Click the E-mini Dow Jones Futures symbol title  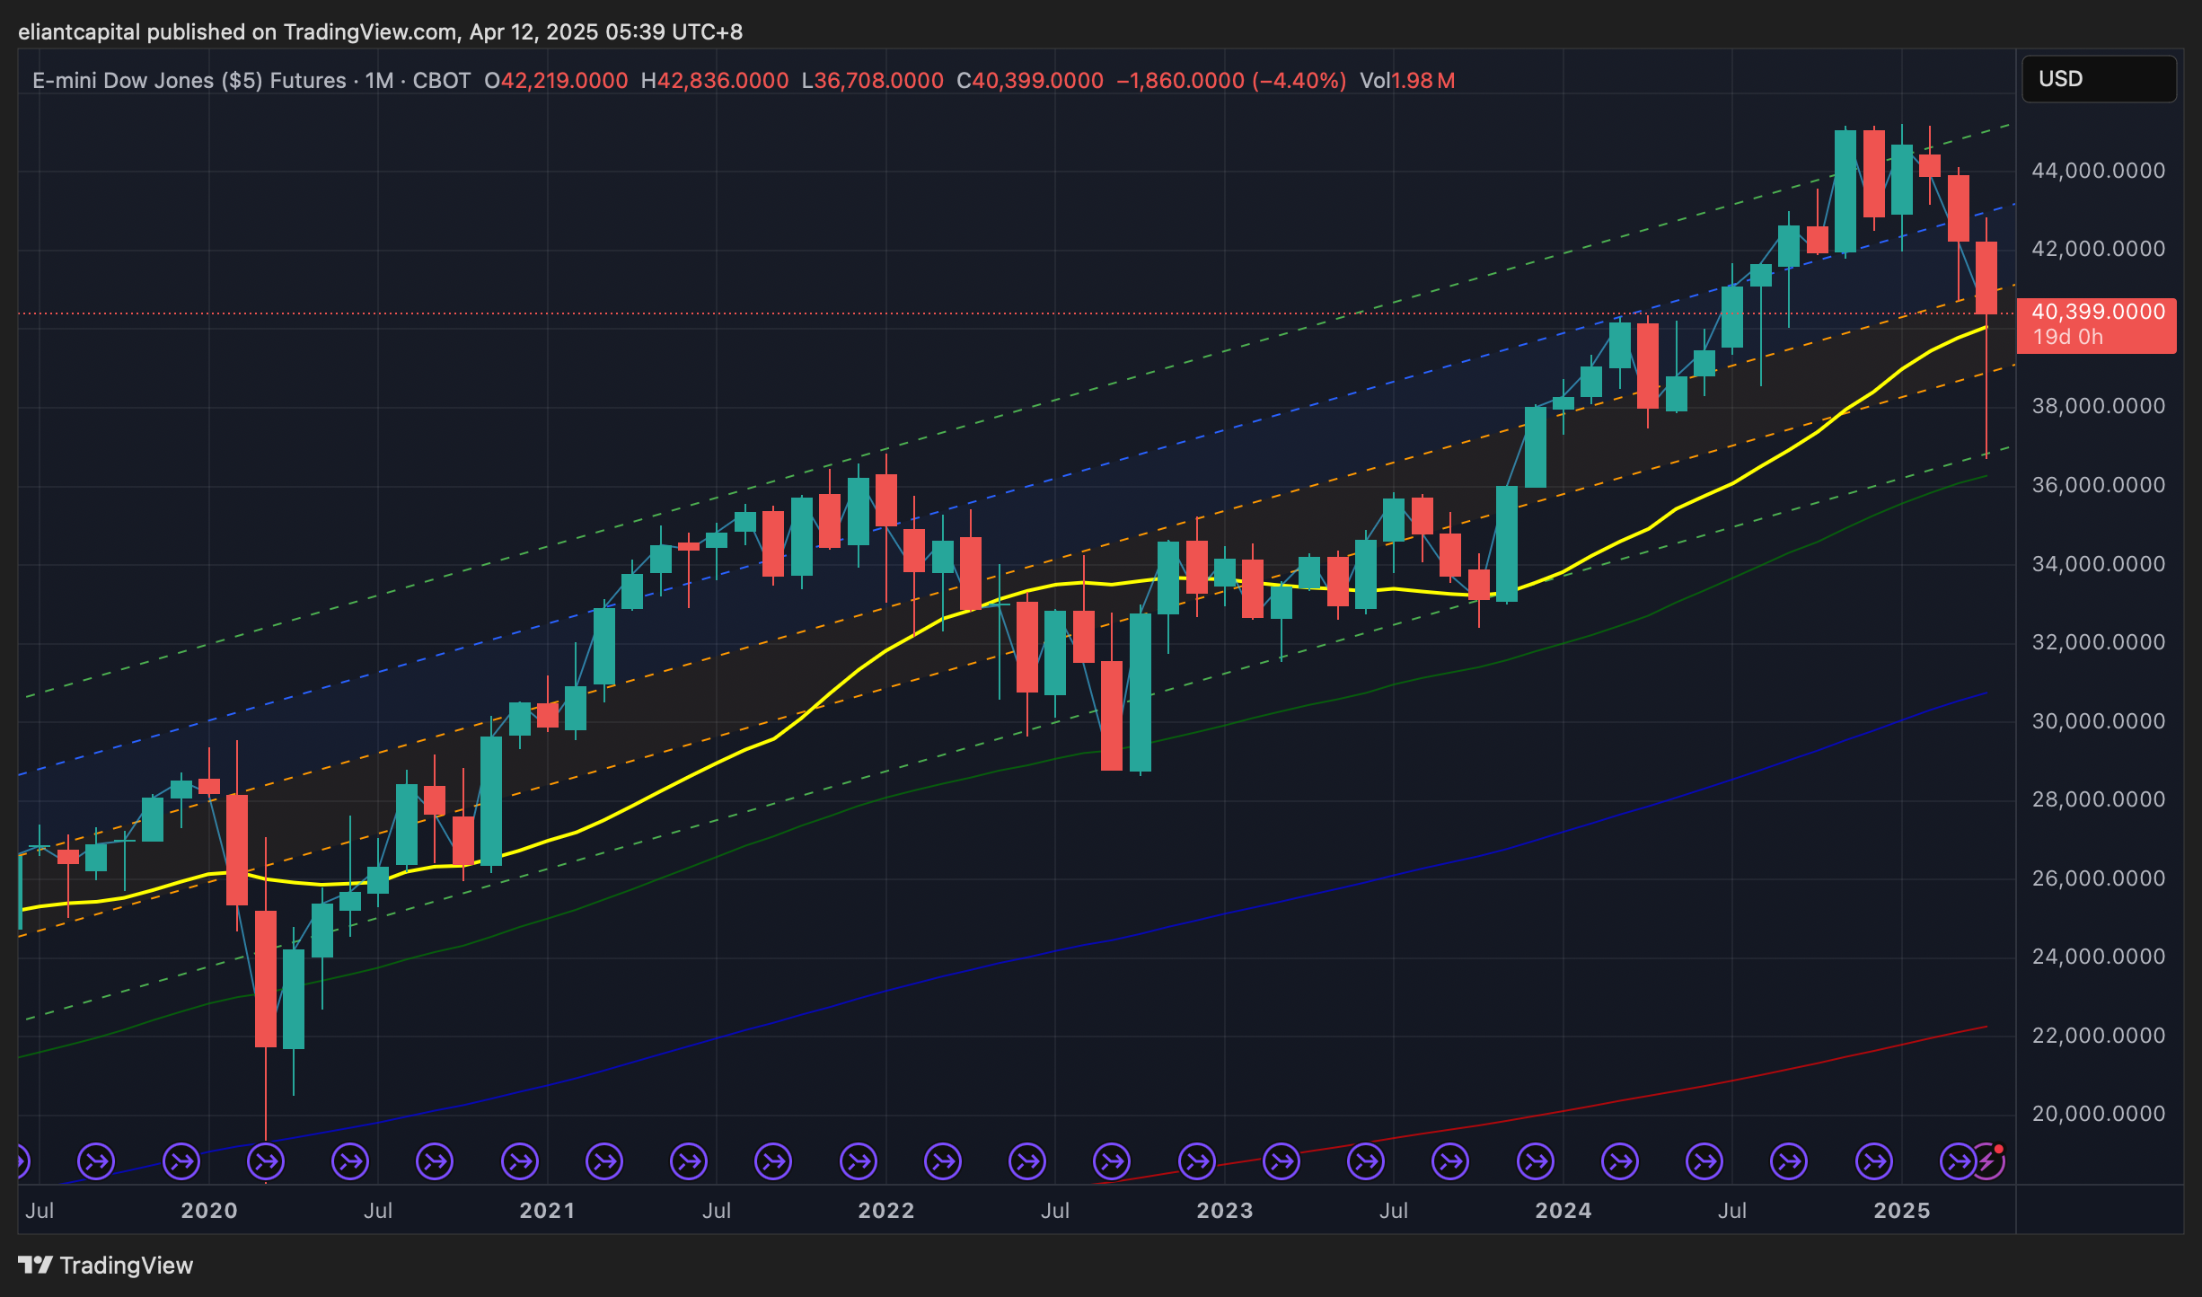point(189,81)
